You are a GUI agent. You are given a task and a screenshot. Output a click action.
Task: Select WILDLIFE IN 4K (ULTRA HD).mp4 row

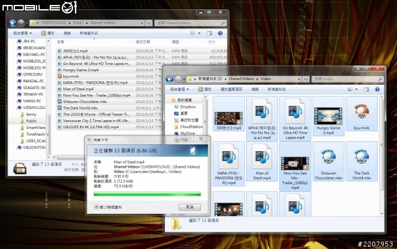pyautogui.click(x=109, y=127)
